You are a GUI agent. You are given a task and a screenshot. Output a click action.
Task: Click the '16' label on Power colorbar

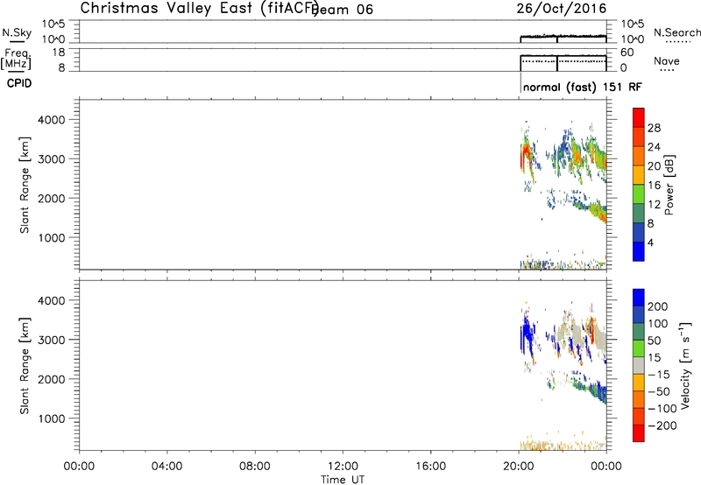[654, 186]
